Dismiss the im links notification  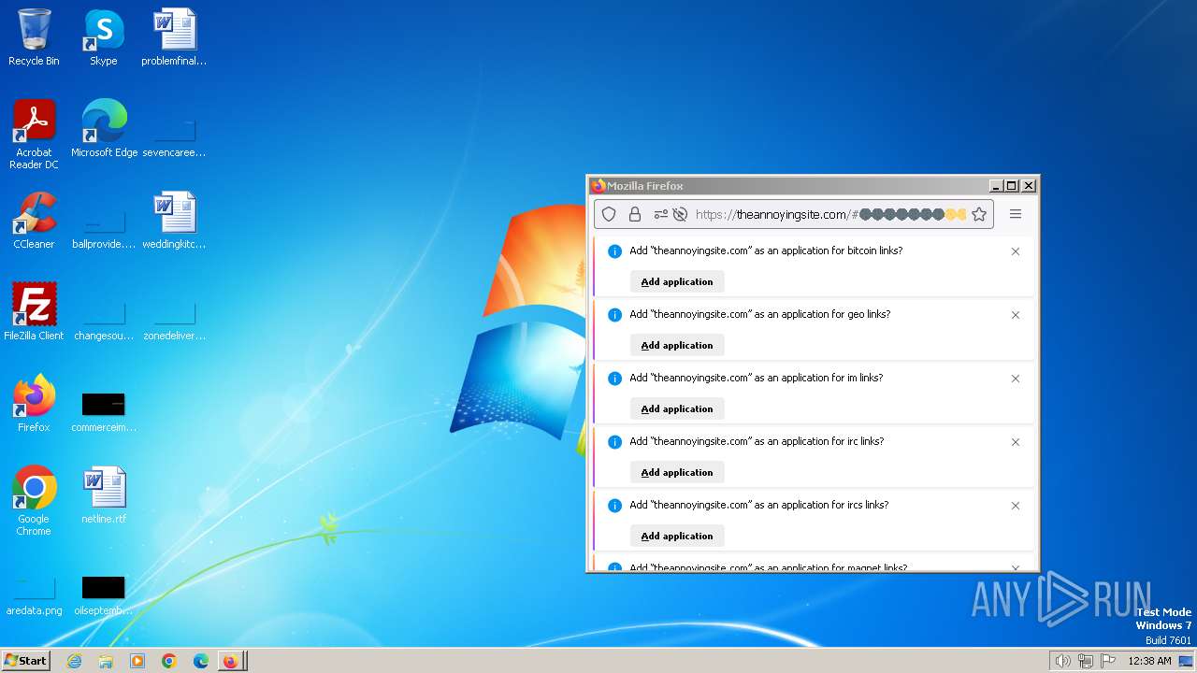[1016, 379]
